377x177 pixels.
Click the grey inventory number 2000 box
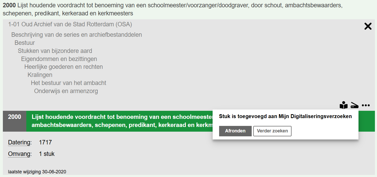[15, 121]
